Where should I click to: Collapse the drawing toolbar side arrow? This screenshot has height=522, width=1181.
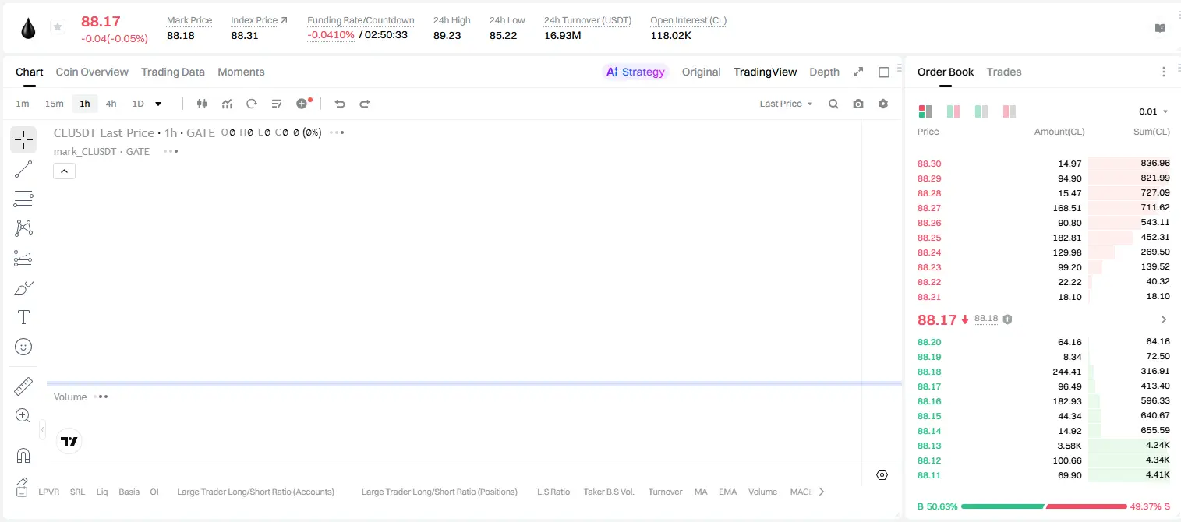tap(42, 429)
